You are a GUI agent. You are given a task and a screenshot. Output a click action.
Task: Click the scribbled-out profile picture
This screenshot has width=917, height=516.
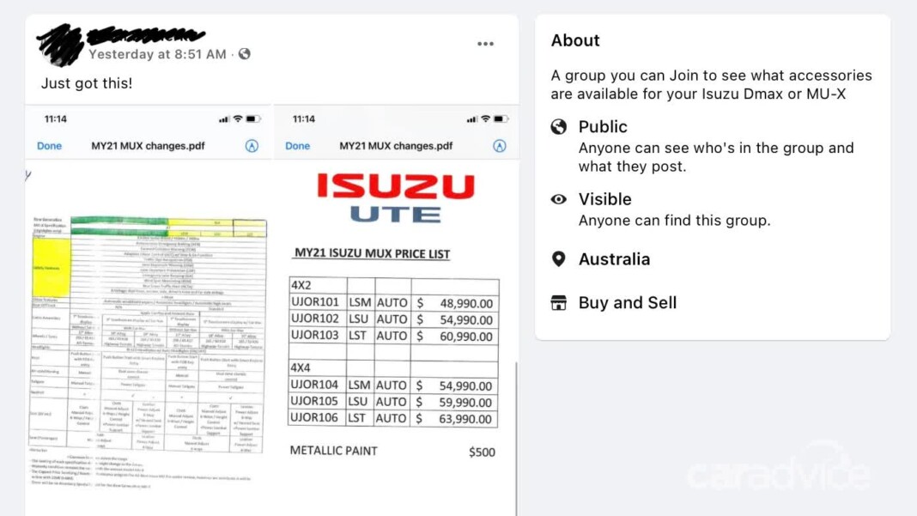59,45
